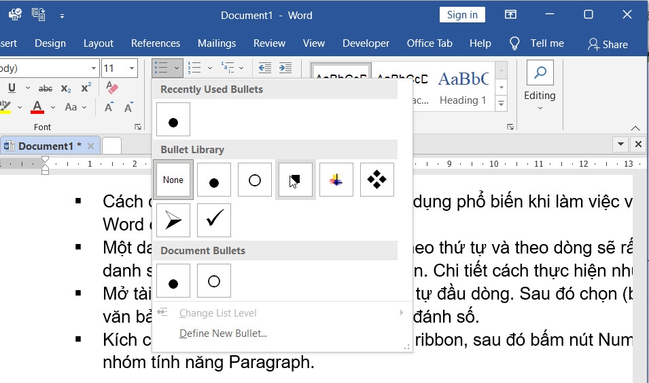Toggle subscript formatting
The height and width of the screenshot is (383, 649).
tap(66, 88)
